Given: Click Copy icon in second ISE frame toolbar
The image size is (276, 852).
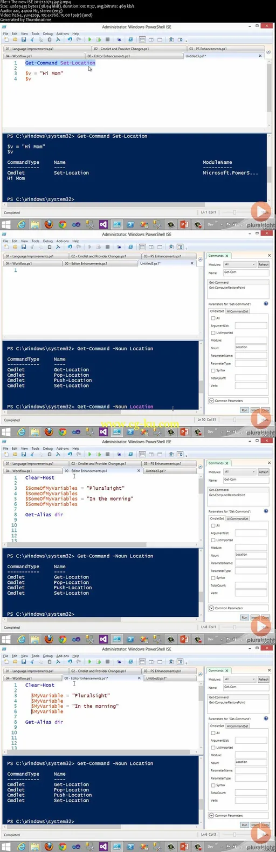Looking at the screenshot, I should click(x=40, y=247).
